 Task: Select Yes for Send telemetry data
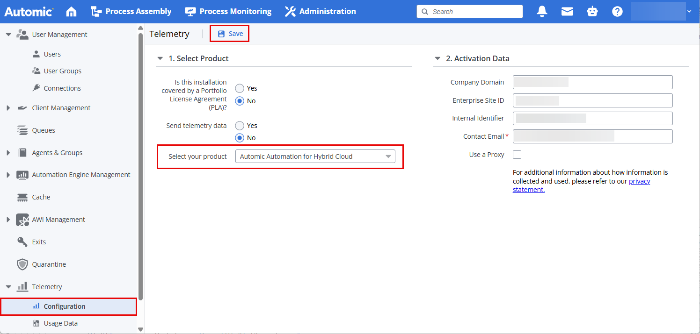240,126
